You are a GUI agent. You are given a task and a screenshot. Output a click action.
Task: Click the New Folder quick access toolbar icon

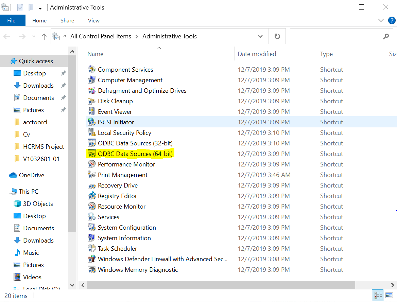31,7
